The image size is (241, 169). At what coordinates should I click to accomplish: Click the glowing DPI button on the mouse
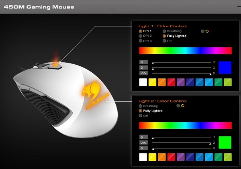(55, 65)
